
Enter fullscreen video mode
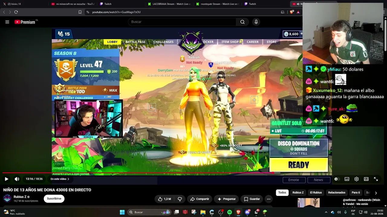click(376, 179)
